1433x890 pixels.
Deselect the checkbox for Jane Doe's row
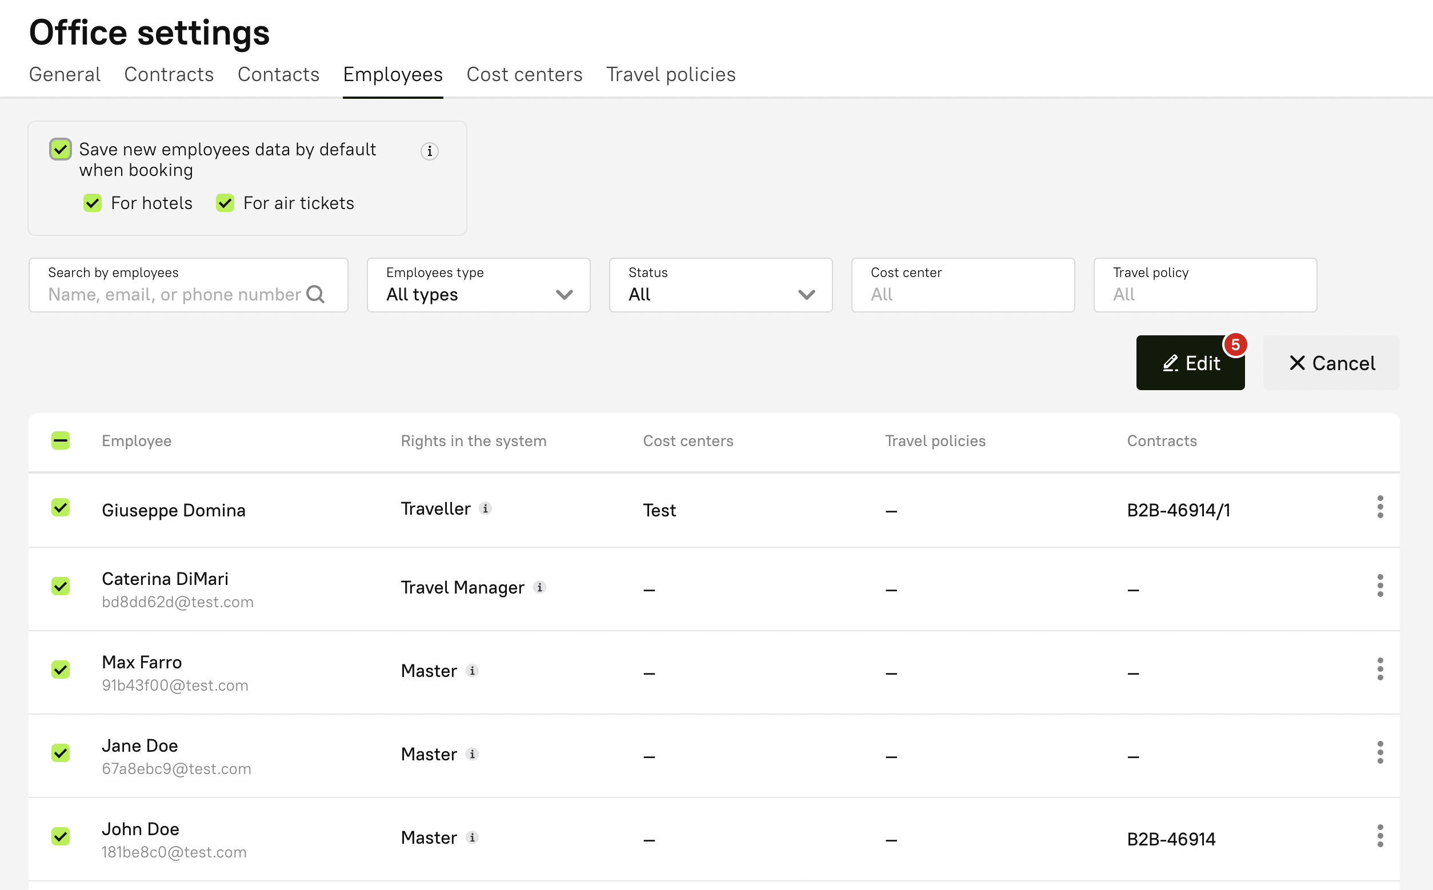click(60, 753)
